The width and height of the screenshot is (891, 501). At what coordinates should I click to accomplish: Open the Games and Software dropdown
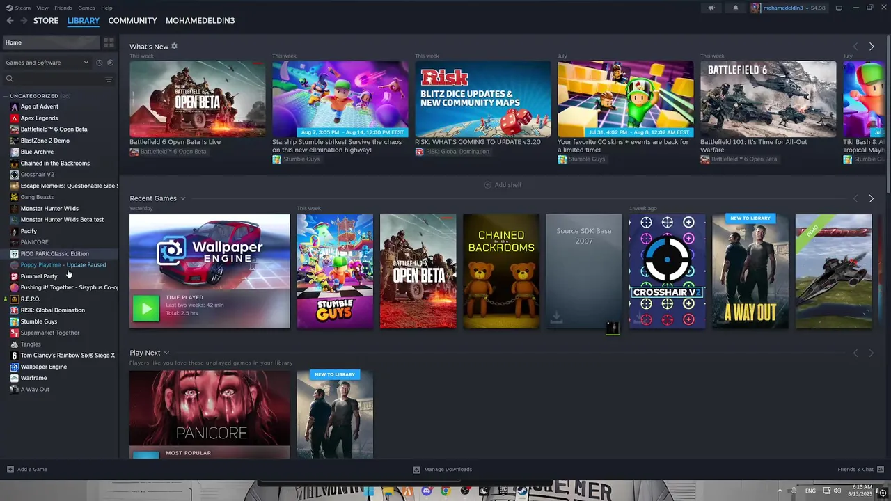[x=47, y=63]
